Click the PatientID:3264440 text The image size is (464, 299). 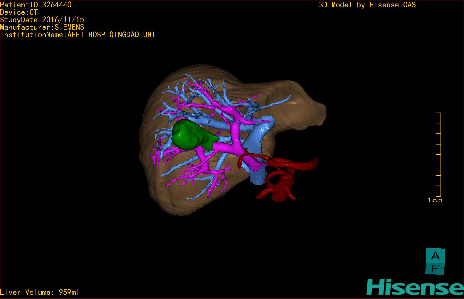pyautogui.click(x=36, y=5)
